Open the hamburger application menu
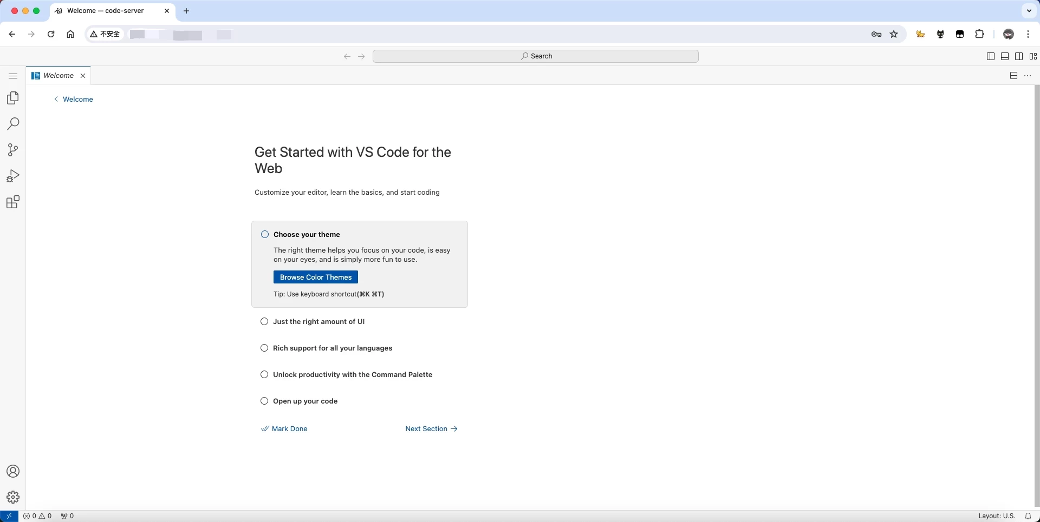 (13, 76)
